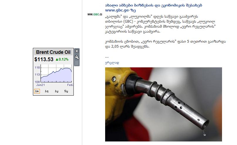Click the www.gbc.ge logo thumbnail
Viewport: 237px width, 145px height.
(95, 14)
